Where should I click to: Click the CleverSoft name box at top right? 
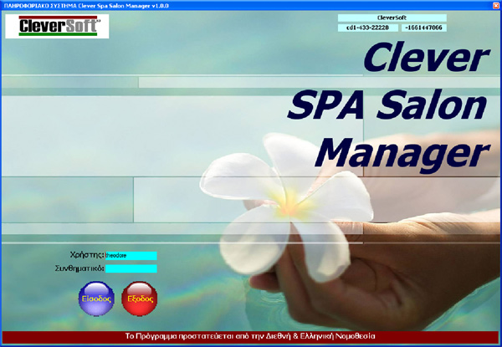click(392, 18)
